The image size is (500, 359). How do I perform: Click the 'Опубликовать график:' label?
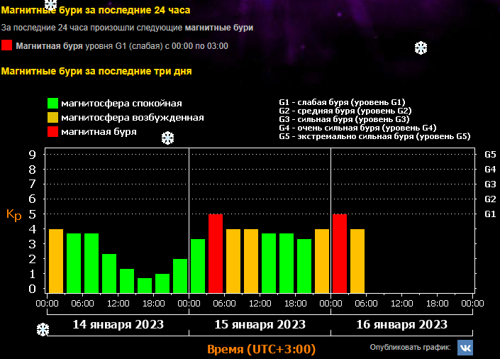coord(411,347)
